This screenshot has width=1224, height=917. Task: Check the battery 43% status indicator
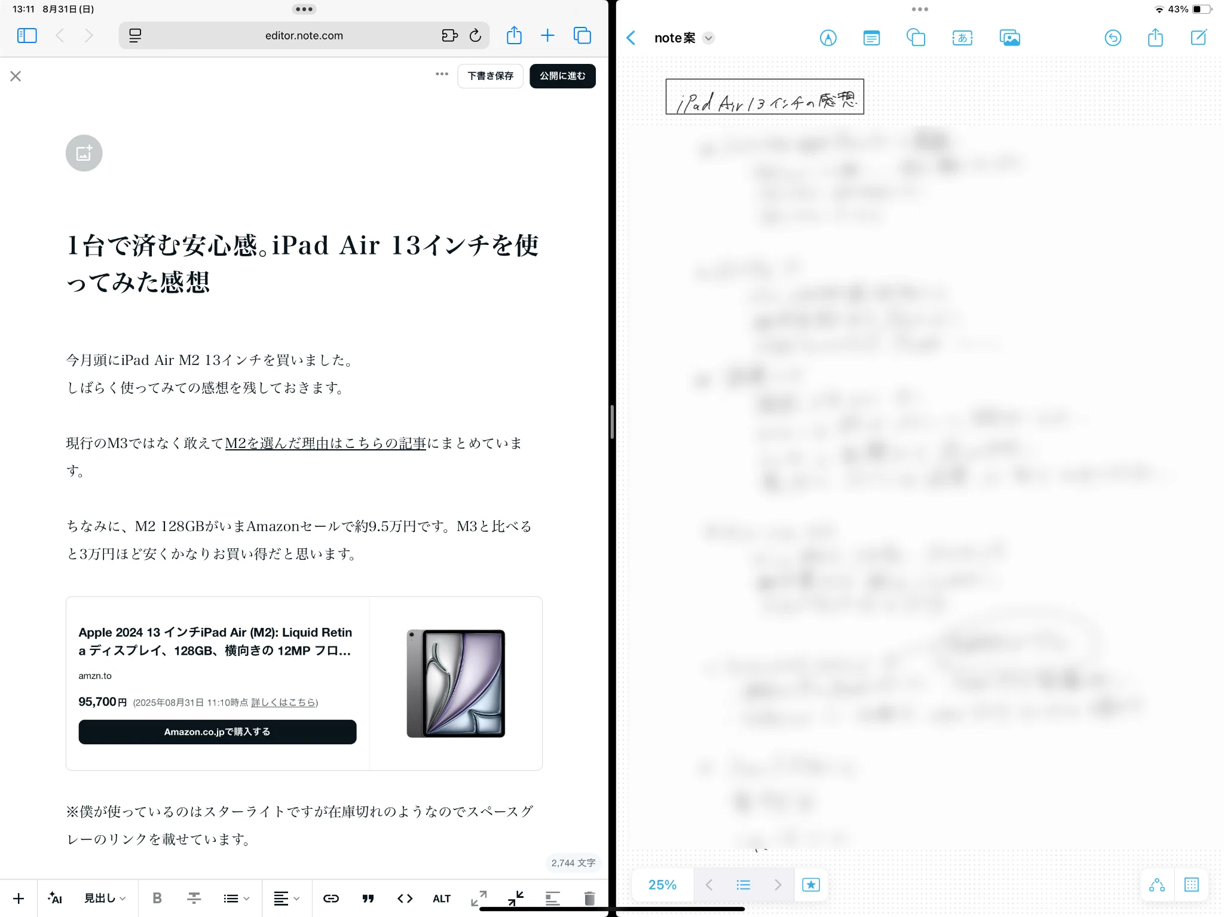coord(1189,9)
